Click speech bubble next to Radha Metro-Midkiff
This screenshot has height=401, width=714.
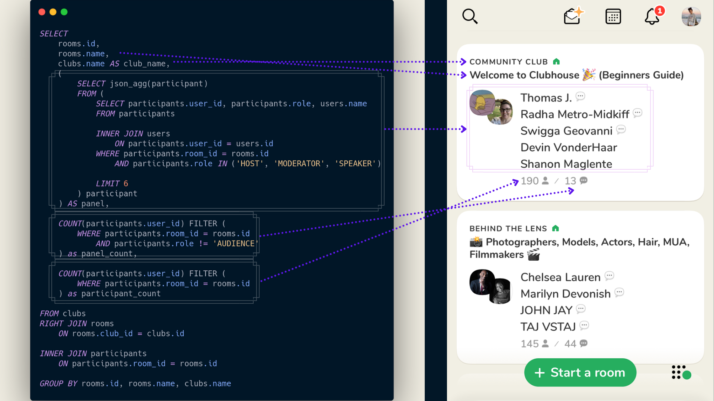(637, 113)
